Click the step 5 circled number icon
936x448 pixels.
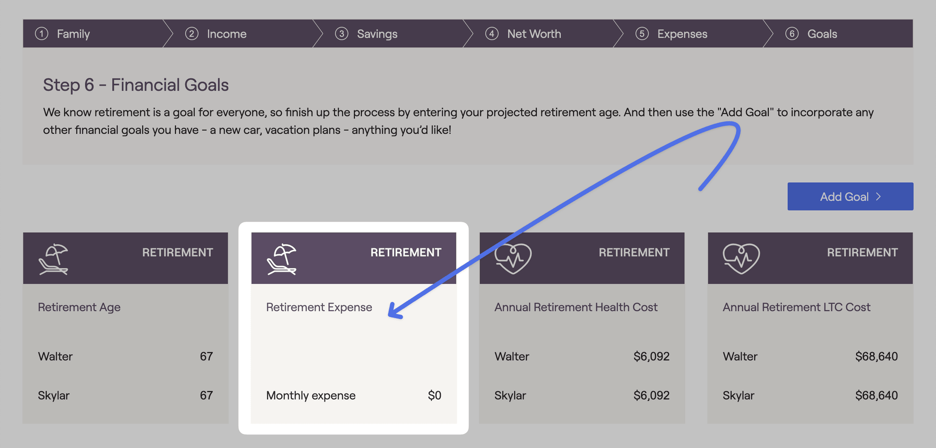tap(642, 34)
